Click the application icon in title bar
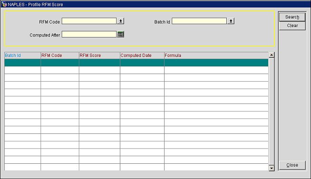 coord(4,4)
